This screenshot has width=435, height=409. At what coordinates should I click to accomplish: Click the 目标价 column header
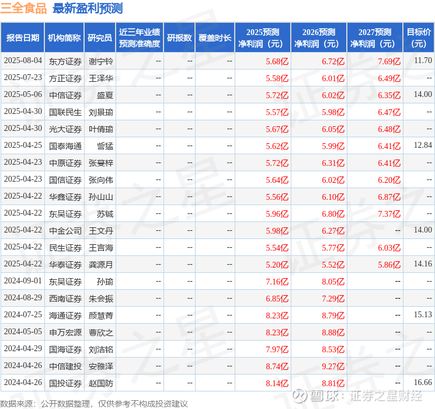click(x=419, y=38)
